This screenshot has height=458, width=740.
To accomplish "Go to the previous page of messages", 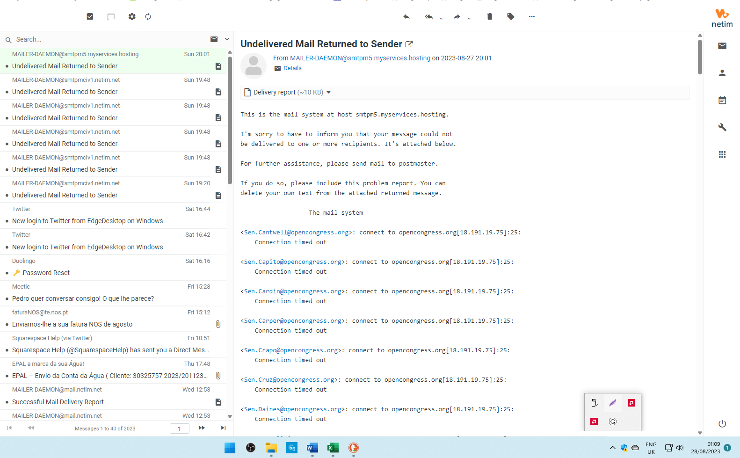I will [x=31, y=428].
